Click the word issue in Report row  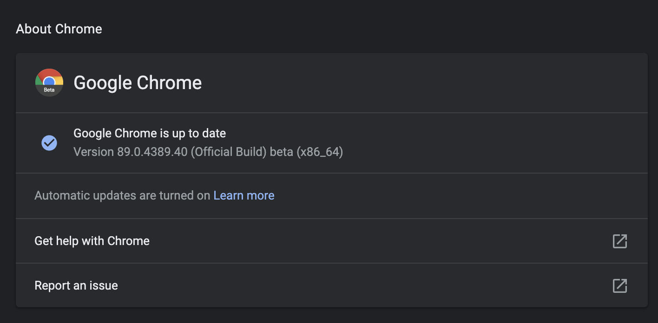coord(104,285)
